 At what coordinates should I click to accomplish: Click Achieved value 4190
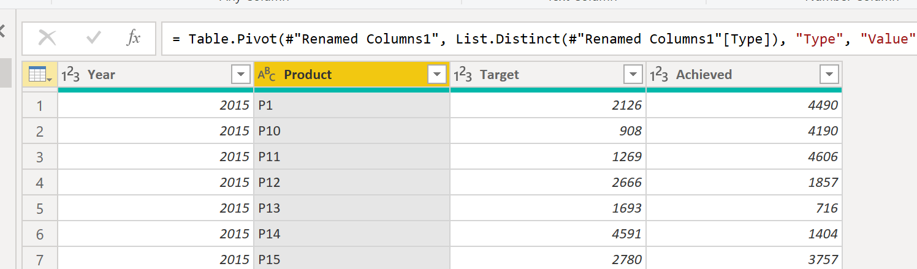point(744,131)
